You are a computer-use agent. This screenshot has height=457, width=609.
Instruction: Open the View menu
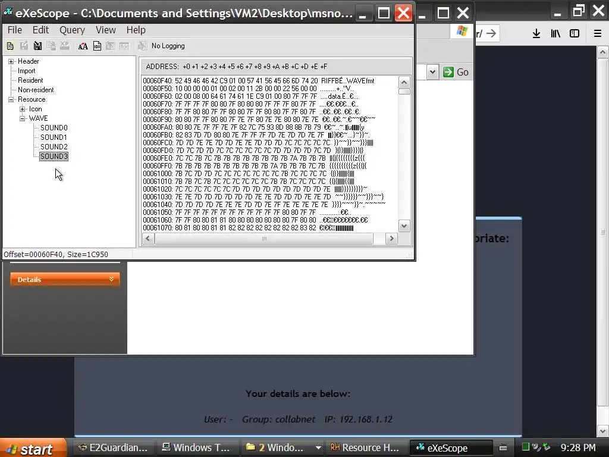point(106,30)
